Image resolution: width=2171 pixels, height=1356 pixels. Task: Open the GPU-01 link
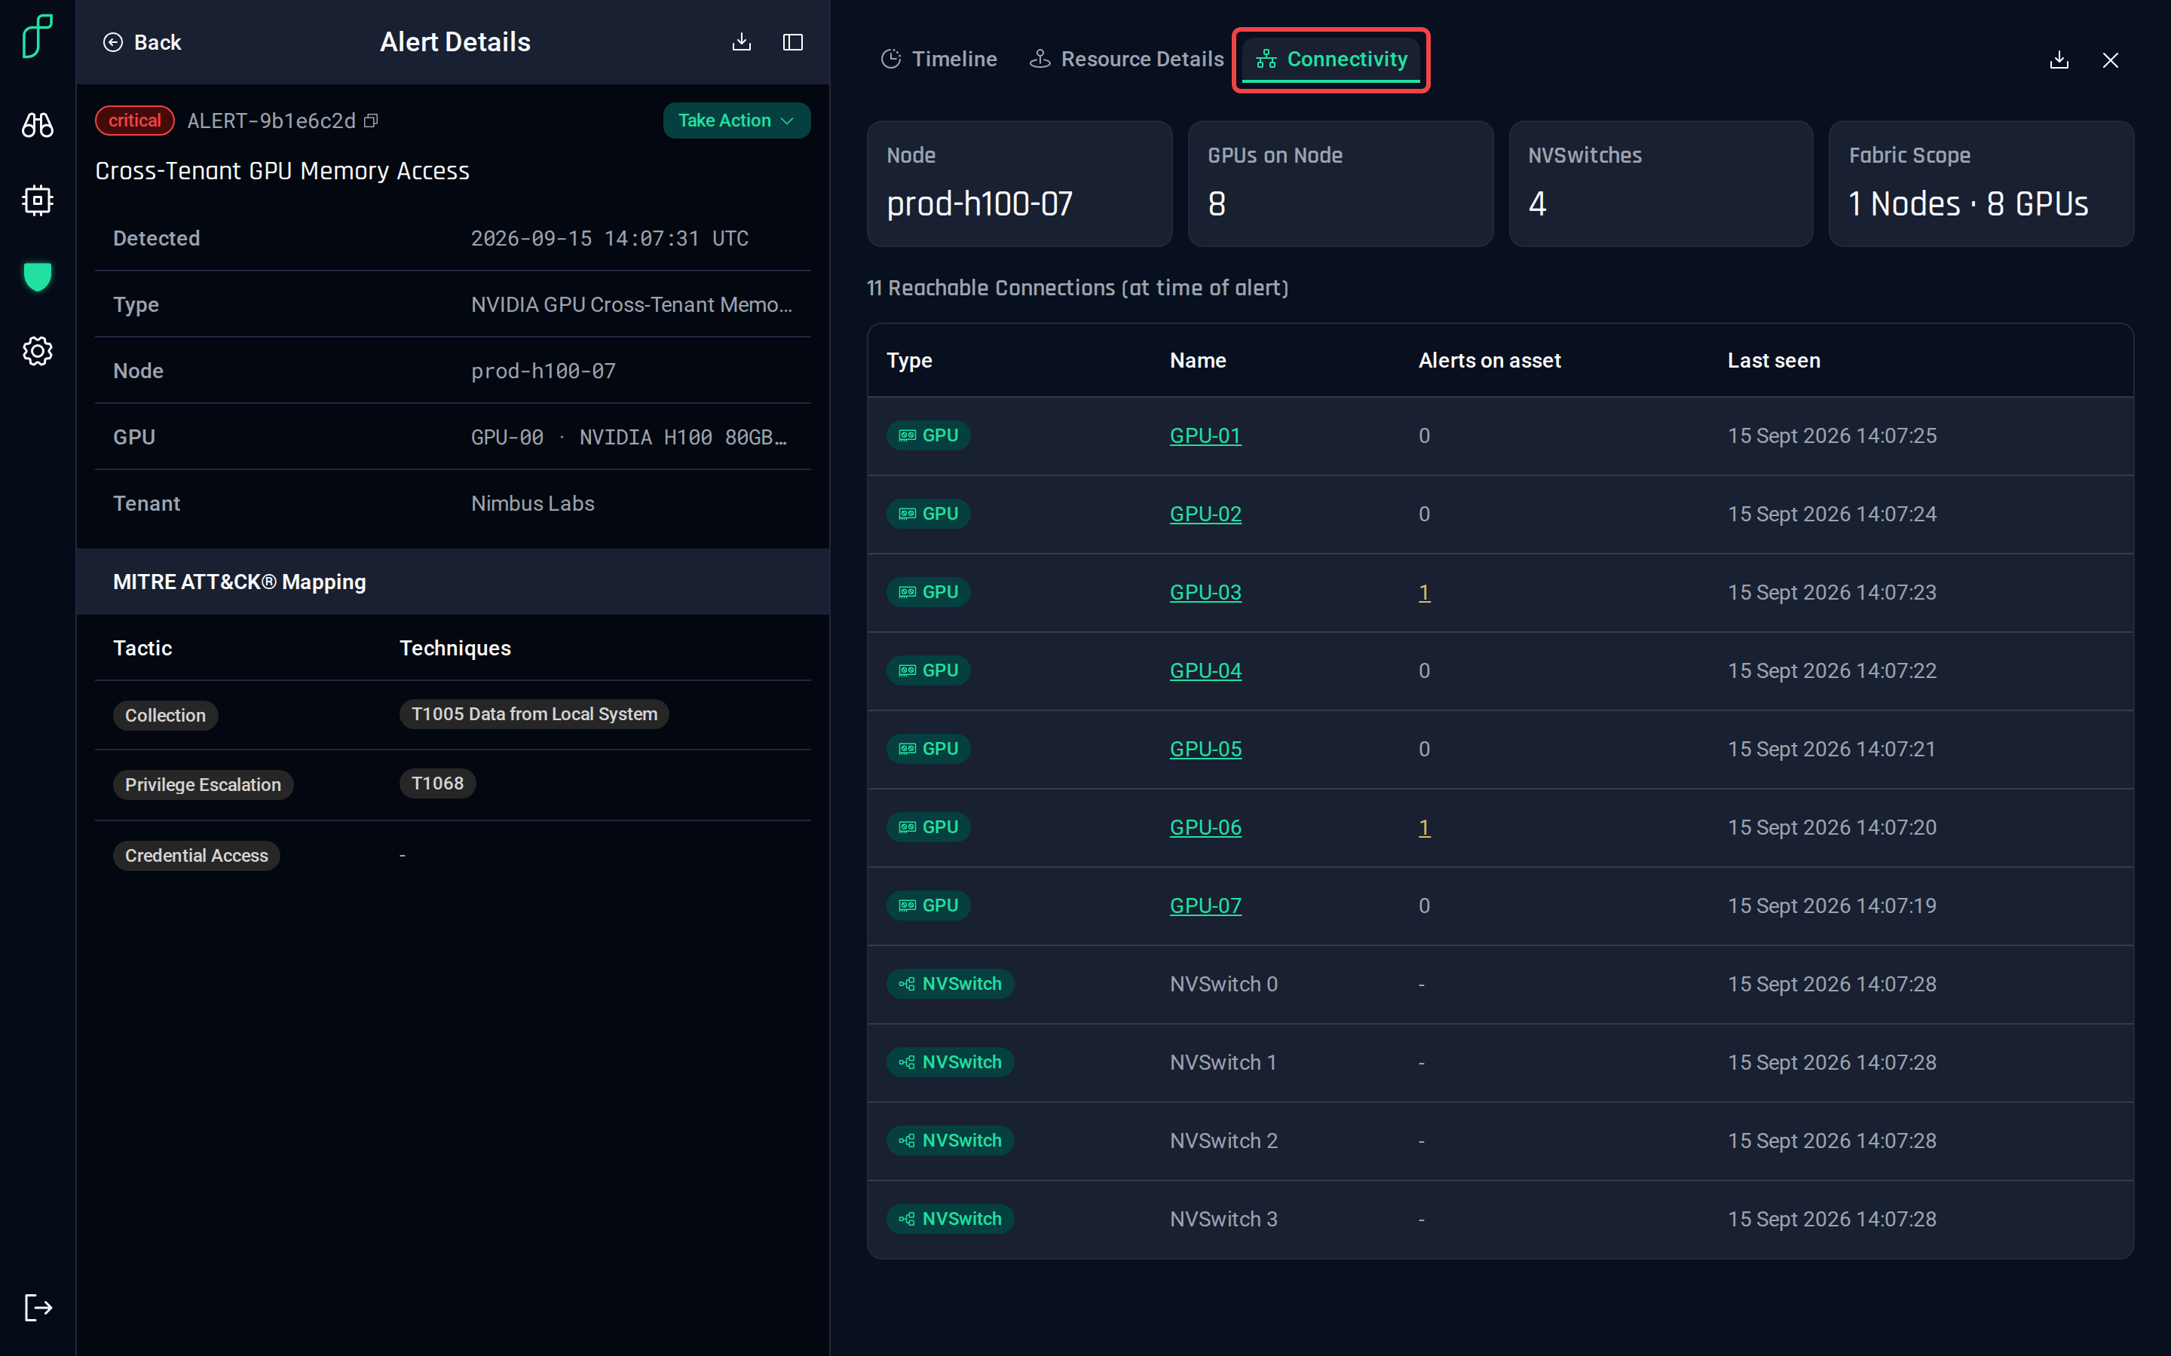(1205, 436)
